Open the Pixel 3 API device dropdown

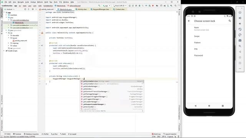coord(120,6)
